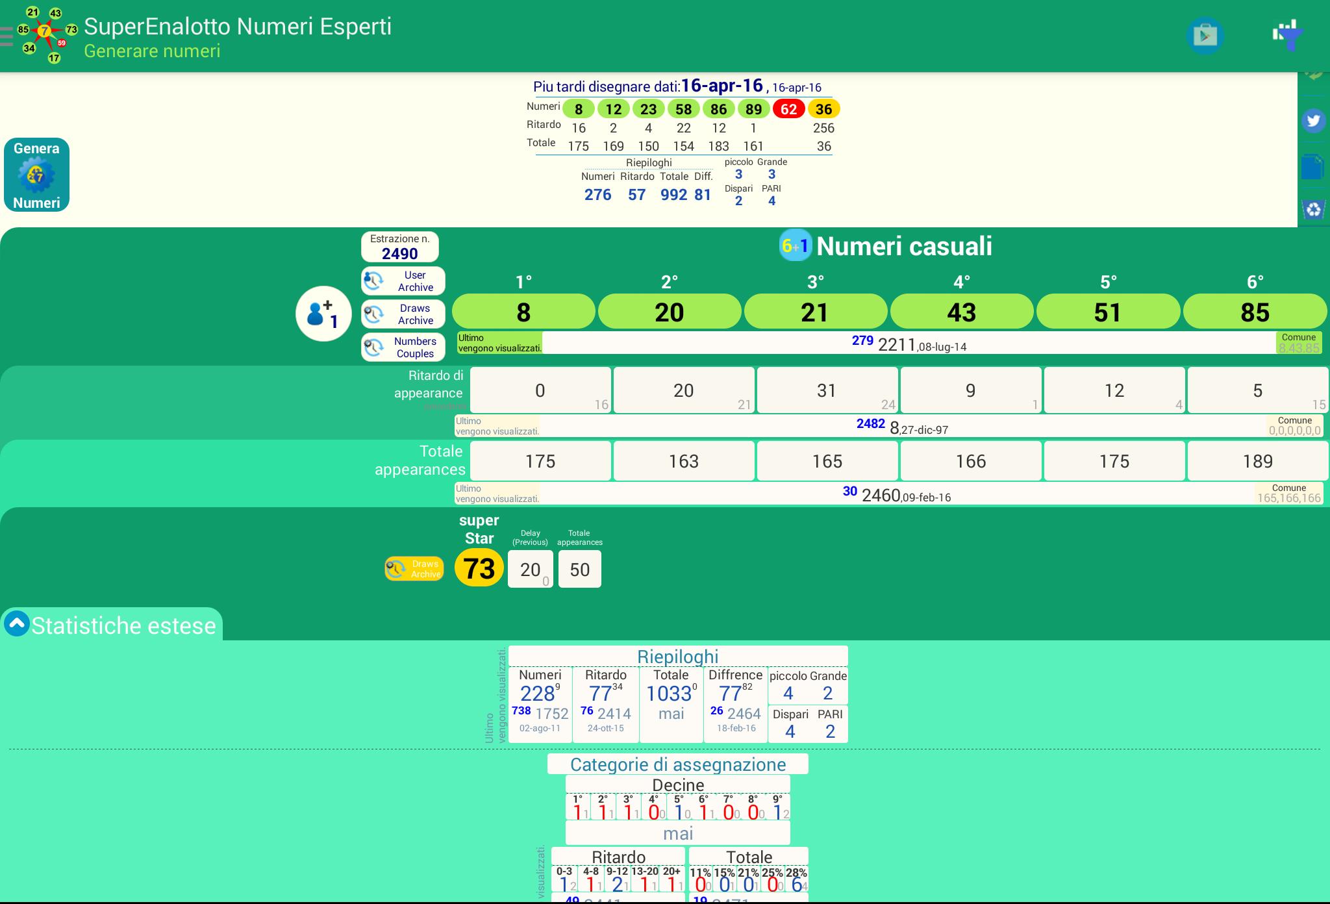Select sixth generated number 85
Image resolution: width=1330 pixels, height=904 pixels.
click(x=1255, y=312)
